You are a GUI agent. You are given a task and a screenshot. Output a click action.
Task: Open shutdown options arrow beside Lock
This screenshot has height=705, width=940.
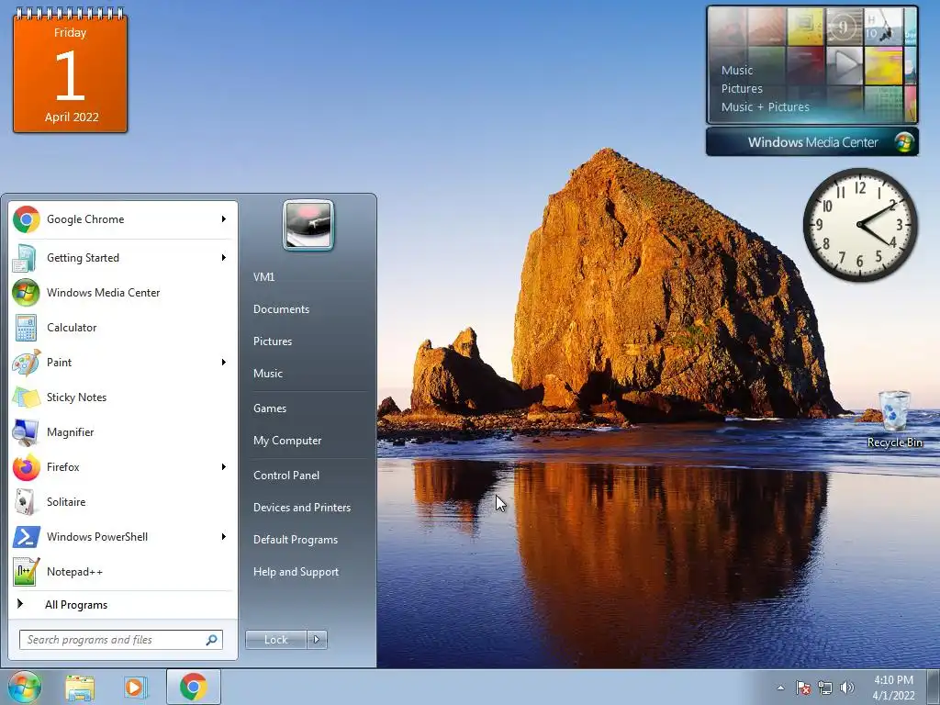317,640
